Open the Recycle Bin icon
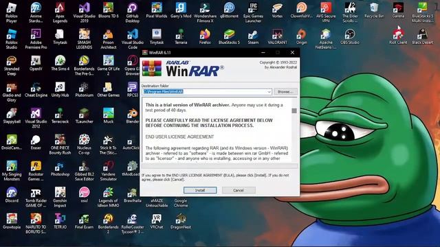This screenshot has height=247, width=440. point(374,10)
